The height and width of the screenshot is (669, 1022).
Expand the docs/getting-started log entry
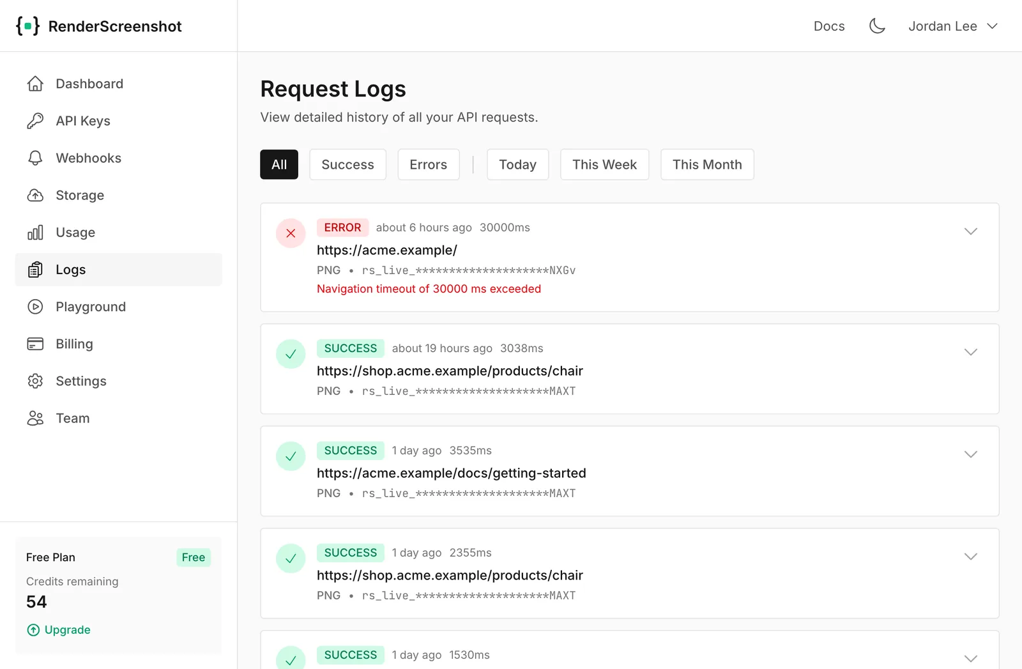(970, 454)
